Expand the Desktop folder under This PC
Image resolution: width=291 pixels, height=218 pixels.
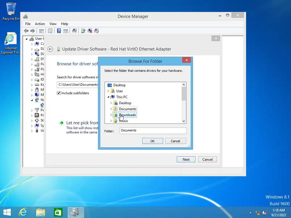[111, 103]
